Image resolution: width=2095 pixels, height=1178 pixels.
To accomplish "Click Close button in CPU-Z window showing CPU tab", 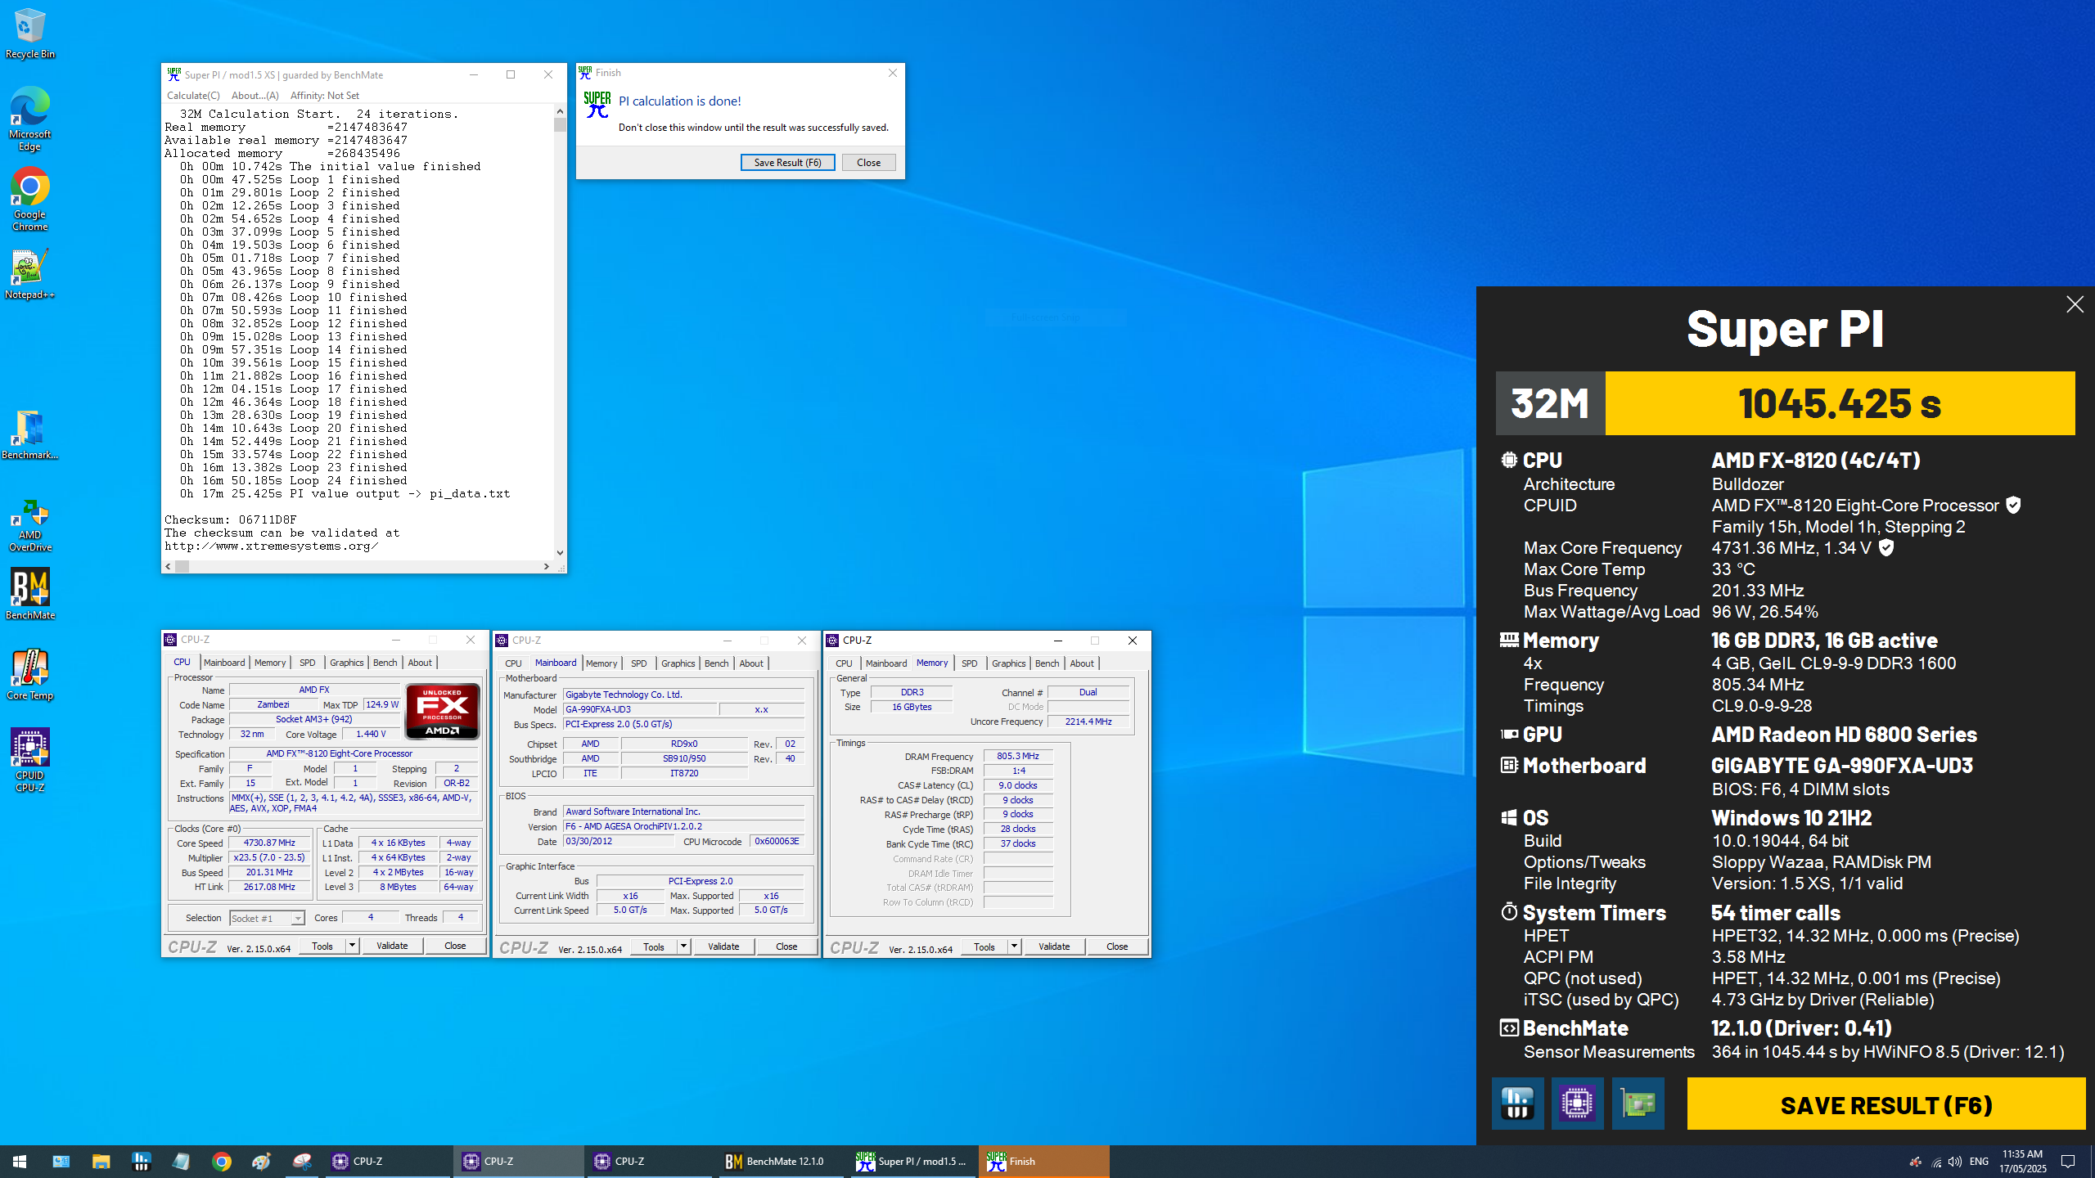I will coord(455,946).
